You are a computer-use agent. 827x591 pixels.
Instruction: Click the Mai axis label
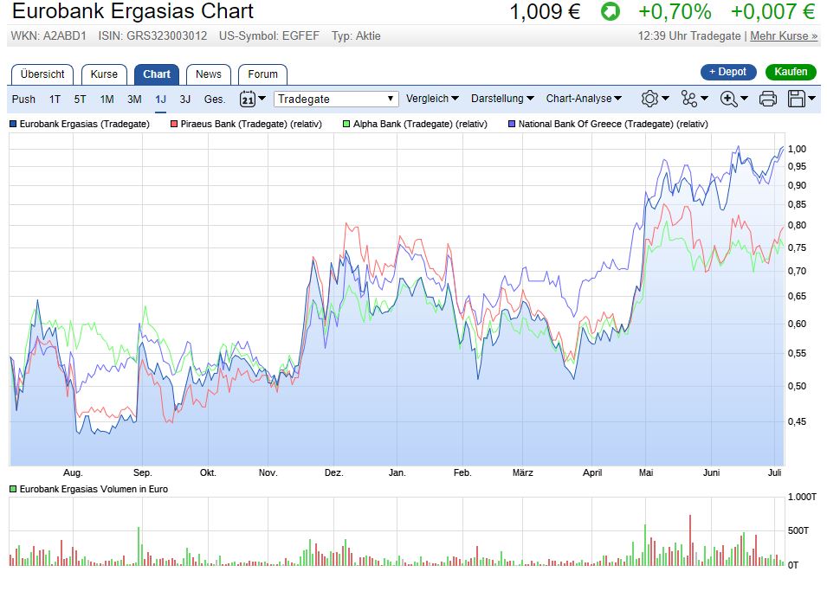(646, 473)
